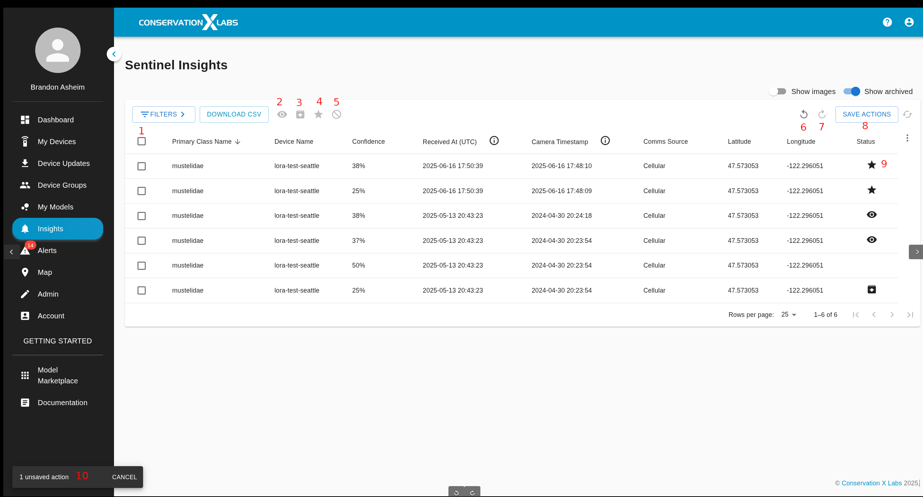923x497 pixels.
Task: Click the undo action arrow icon
Action: pos(804,114)
